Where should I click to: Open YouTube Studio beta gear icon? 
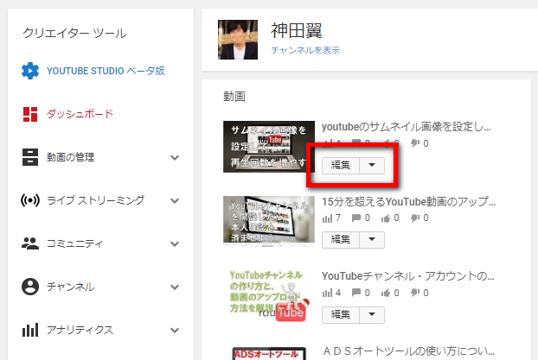[x=30, y=71]
